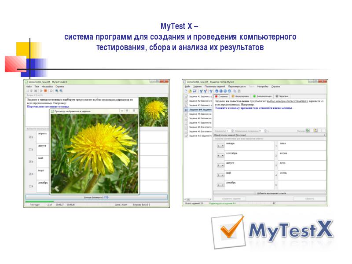This screenshot has width=352, height=264.
Task: Open the match dropdown beside 'декабрь' in the editor
Action: pyautogui.click(x=220, y=185)
